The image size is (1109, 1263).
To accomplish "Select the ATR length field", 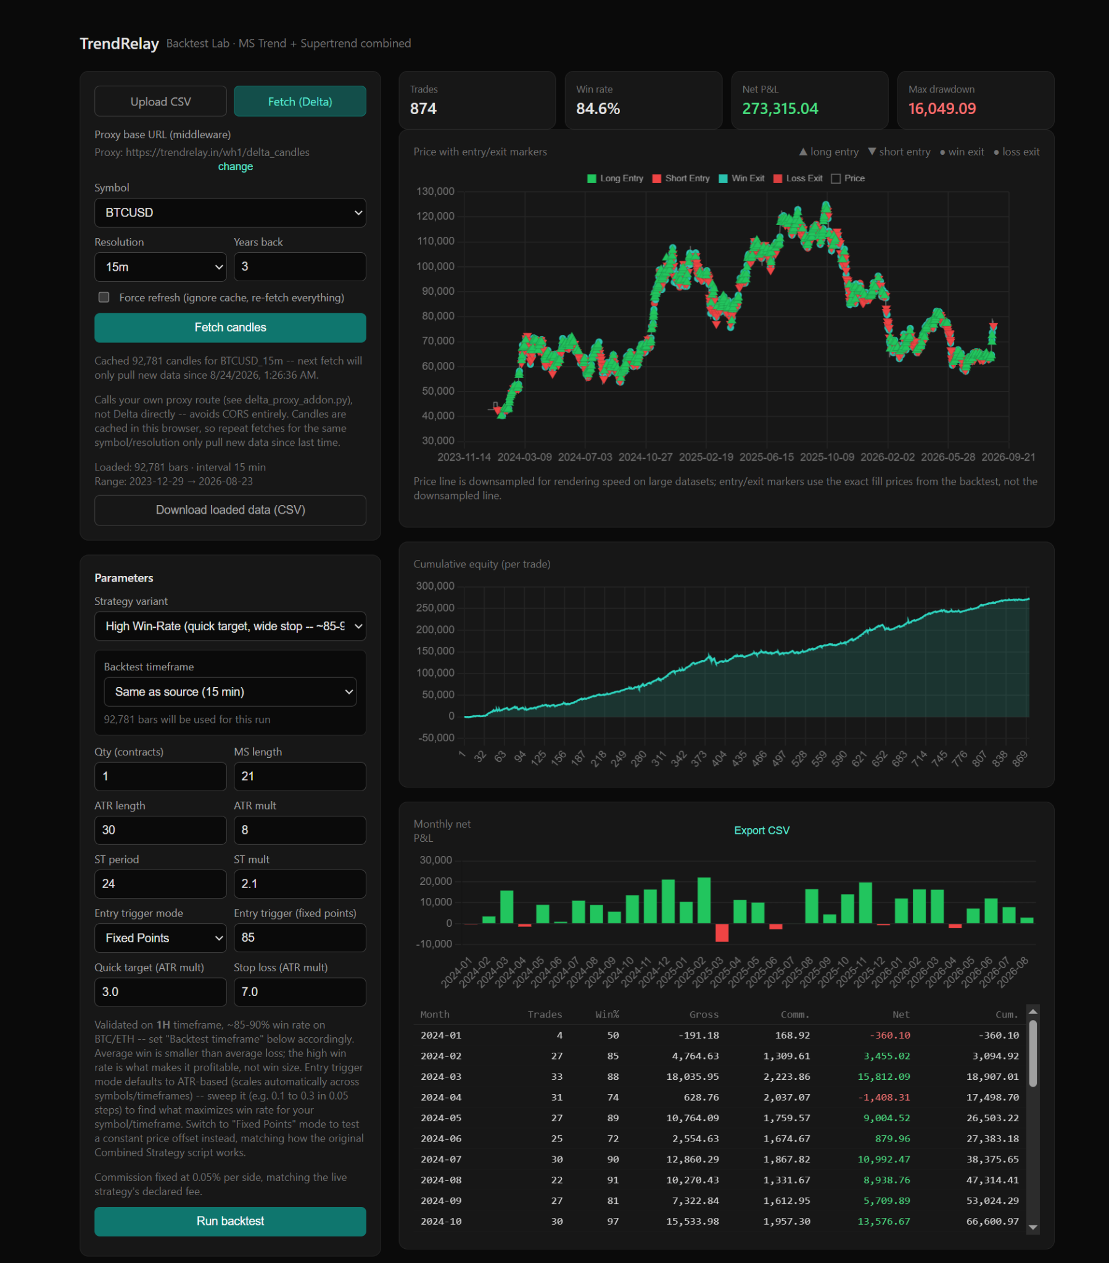I will tap(161, 830).
